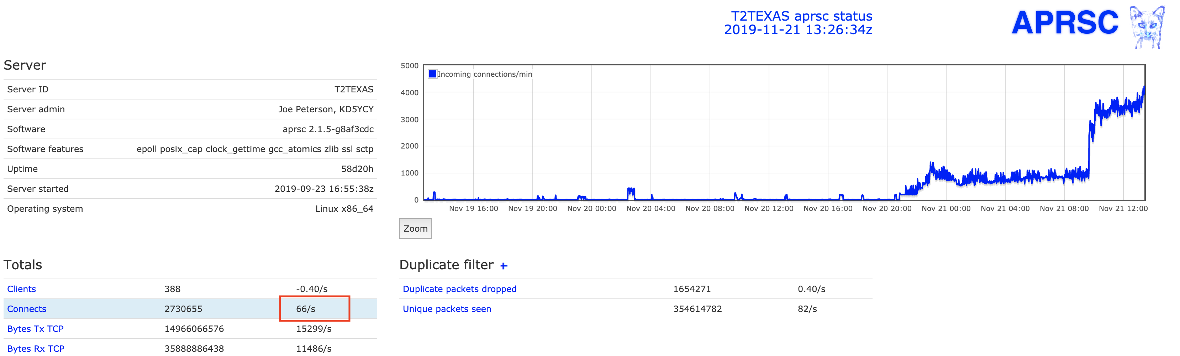This screenshot has width=1180, height=356.
Task: Click Bytes Rx TCP total 35888886438
Action: (x=194, y=349)
